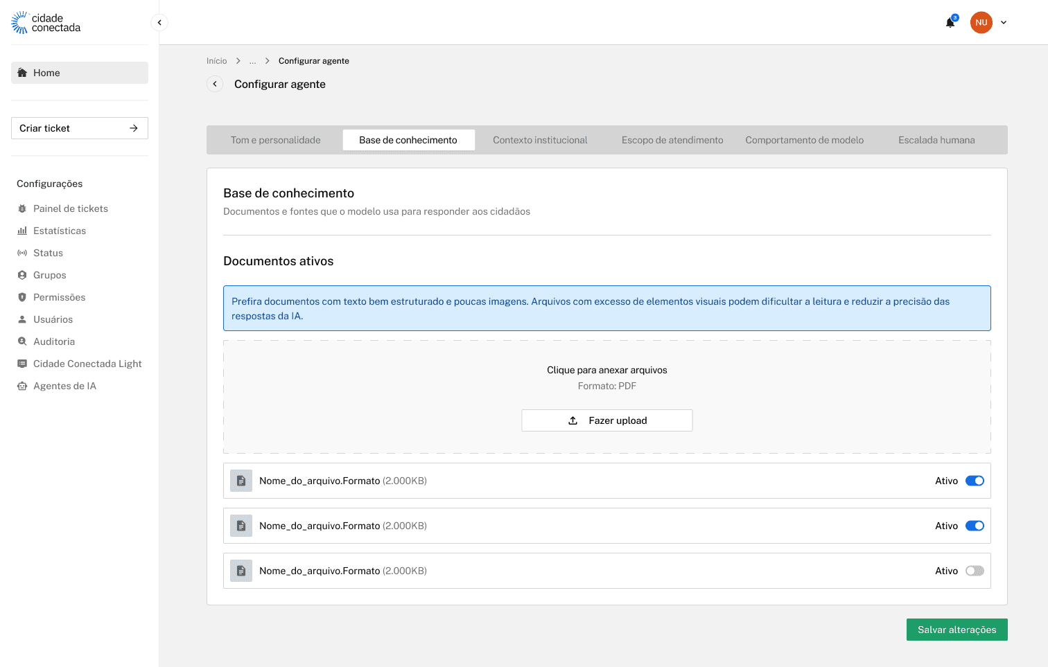Open Permissões settings
1048x667 pixels.
click(51, 297)
